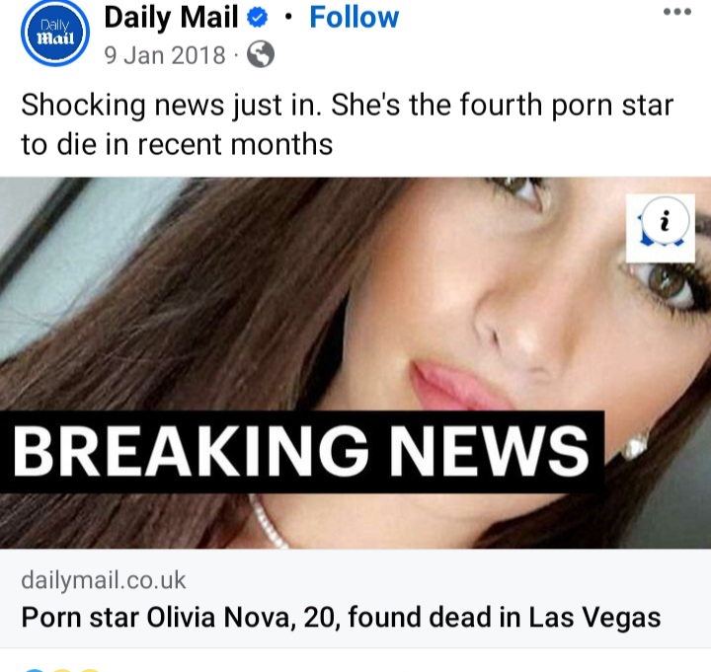Open the dailymail.co.uk domain link

(104, 580)
